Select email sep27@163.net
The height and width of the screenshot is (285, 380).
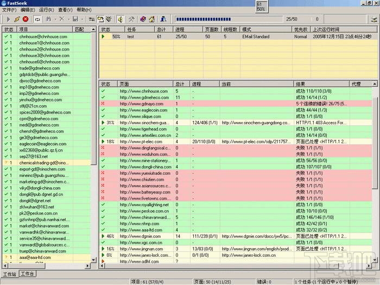[x=34, y=156]
